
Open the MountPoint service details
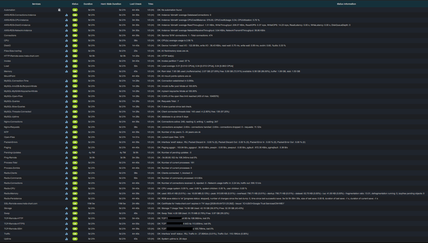point(9,76)
